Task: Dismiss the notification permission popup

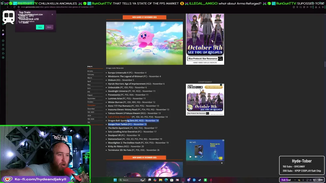Action: pyautogui.click(x=52, y=14)
